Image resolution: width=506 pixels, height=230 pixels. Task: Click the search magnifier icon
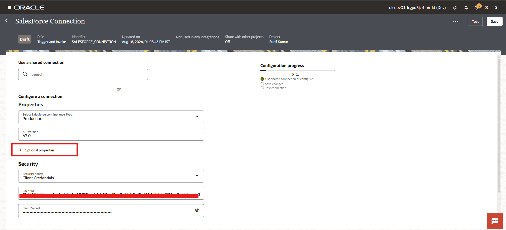tap(25, 74)
